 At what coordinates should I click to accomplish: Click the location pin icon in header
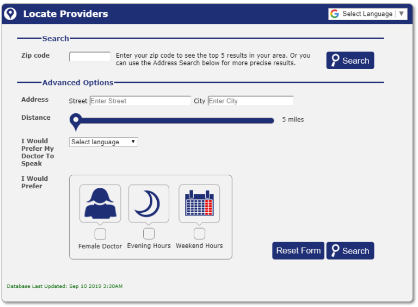pos(10,14)
